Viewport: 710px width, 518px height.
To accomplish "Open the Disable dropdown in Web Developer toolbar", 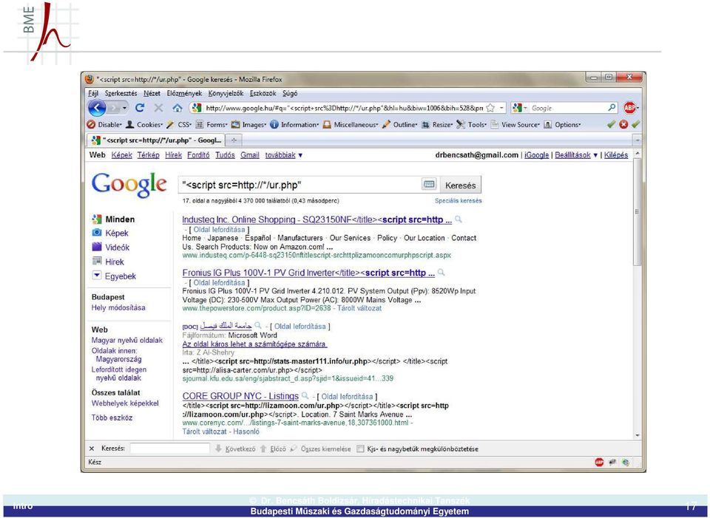I will (104, 124).
